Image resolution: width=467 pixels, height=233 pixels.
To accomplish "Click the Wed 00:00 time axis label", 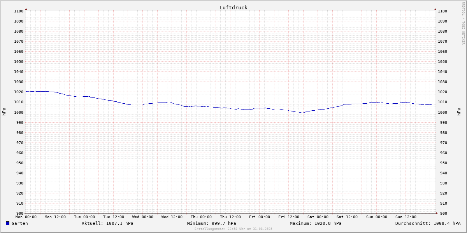I will [143, 217].
